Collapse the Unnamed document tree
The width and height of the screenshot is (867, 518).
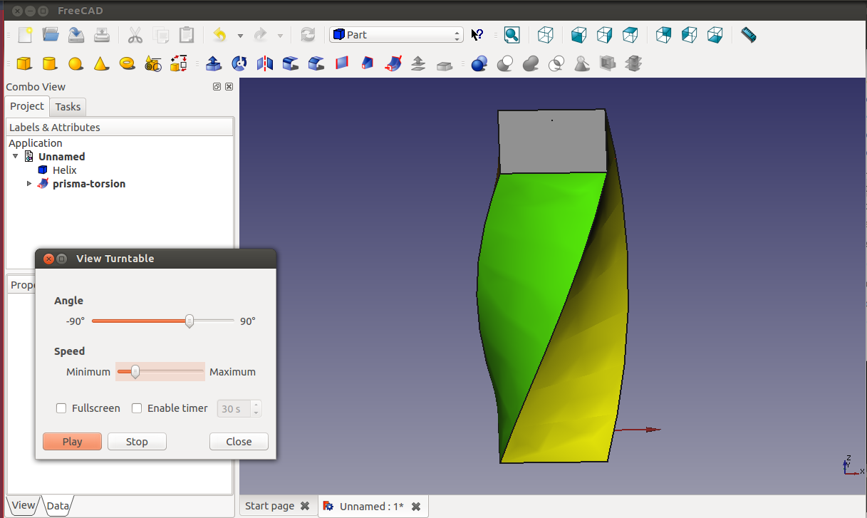tap(16, 157)
